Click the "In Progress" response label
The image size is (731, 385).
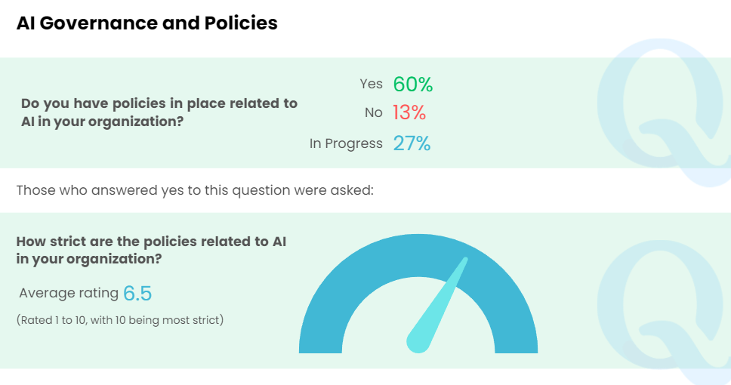pos(346,143)
